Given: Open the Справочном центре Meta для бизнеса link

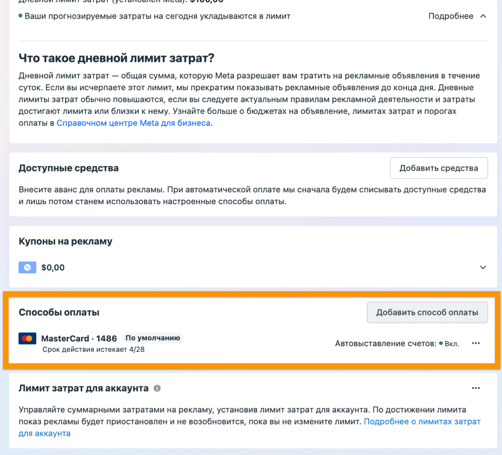Looking at the screenshot, I should tap(133, 123).
